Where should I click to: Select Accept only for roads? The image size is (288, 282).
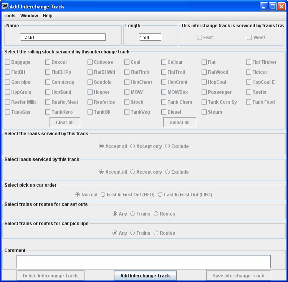click(132, 146)
